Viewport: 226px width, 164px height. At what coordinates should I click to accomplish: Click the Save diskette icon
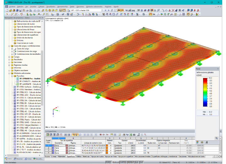pyautogui.click(x=20, y=10)
